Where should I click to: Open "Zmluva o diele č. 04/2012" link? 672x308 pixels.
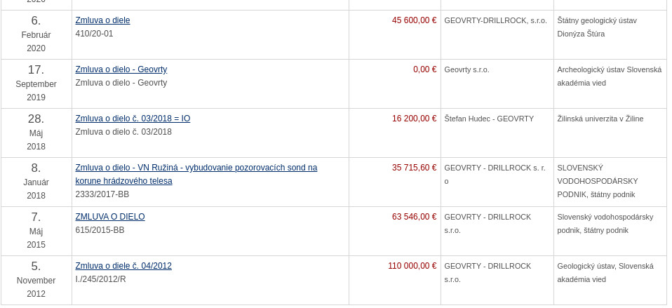pos(123,266)
